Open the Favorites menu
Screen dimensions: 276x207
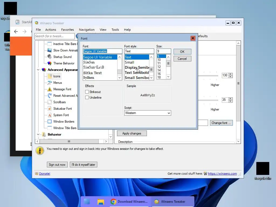pyautogui.click(x=67, y=30)
